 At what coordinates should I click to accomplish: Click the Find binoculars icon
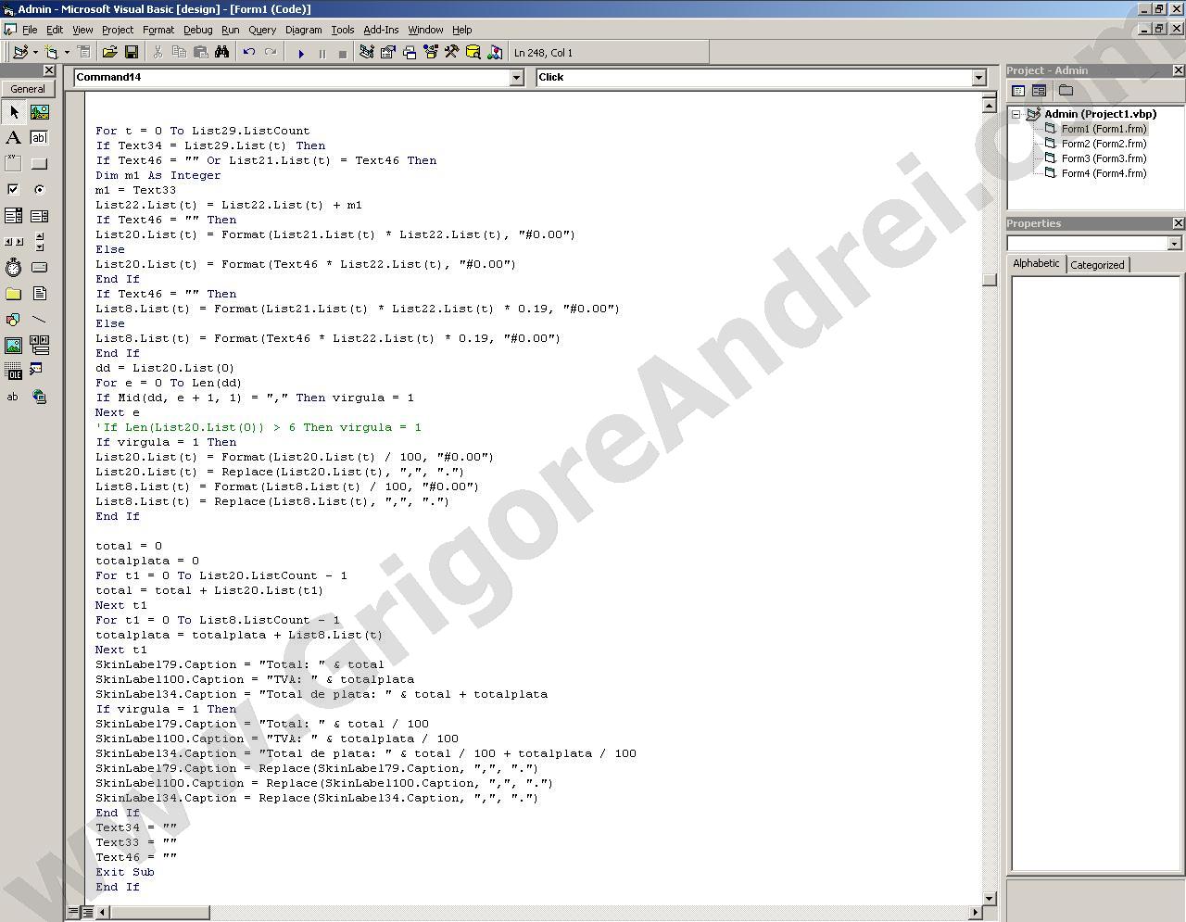tap(222, 53)
